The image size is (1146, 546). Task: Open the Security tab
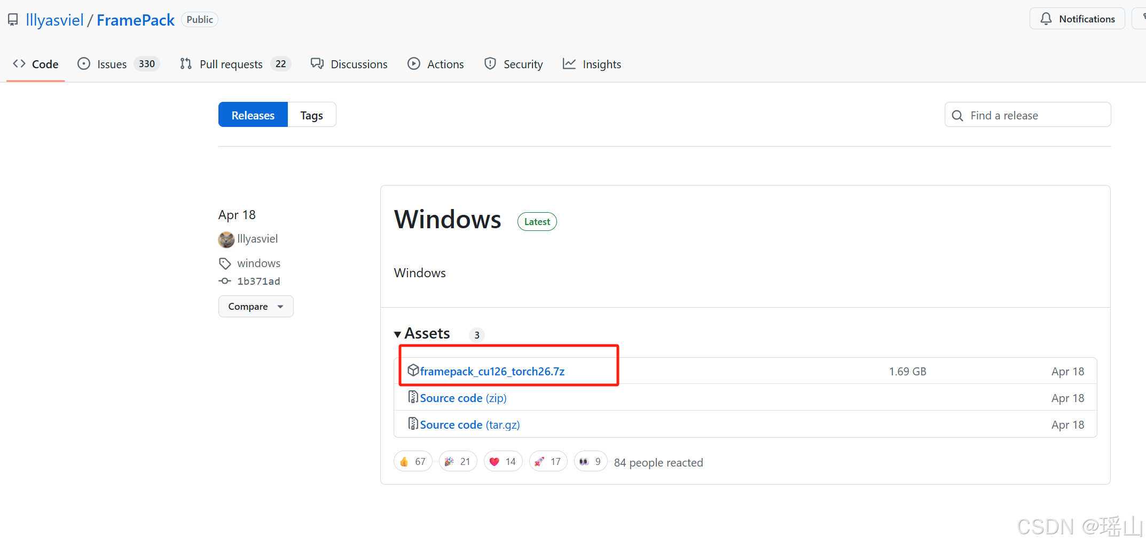click(x=514, y=64)
